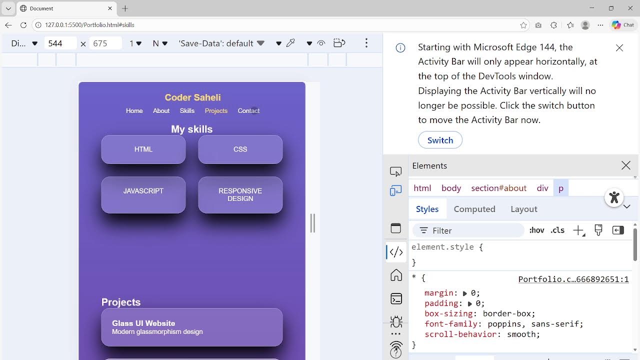Screen dimensions: 640x360
Task: Open the Console tool icon
Action: pyautogui.click(x=396, y=299)
